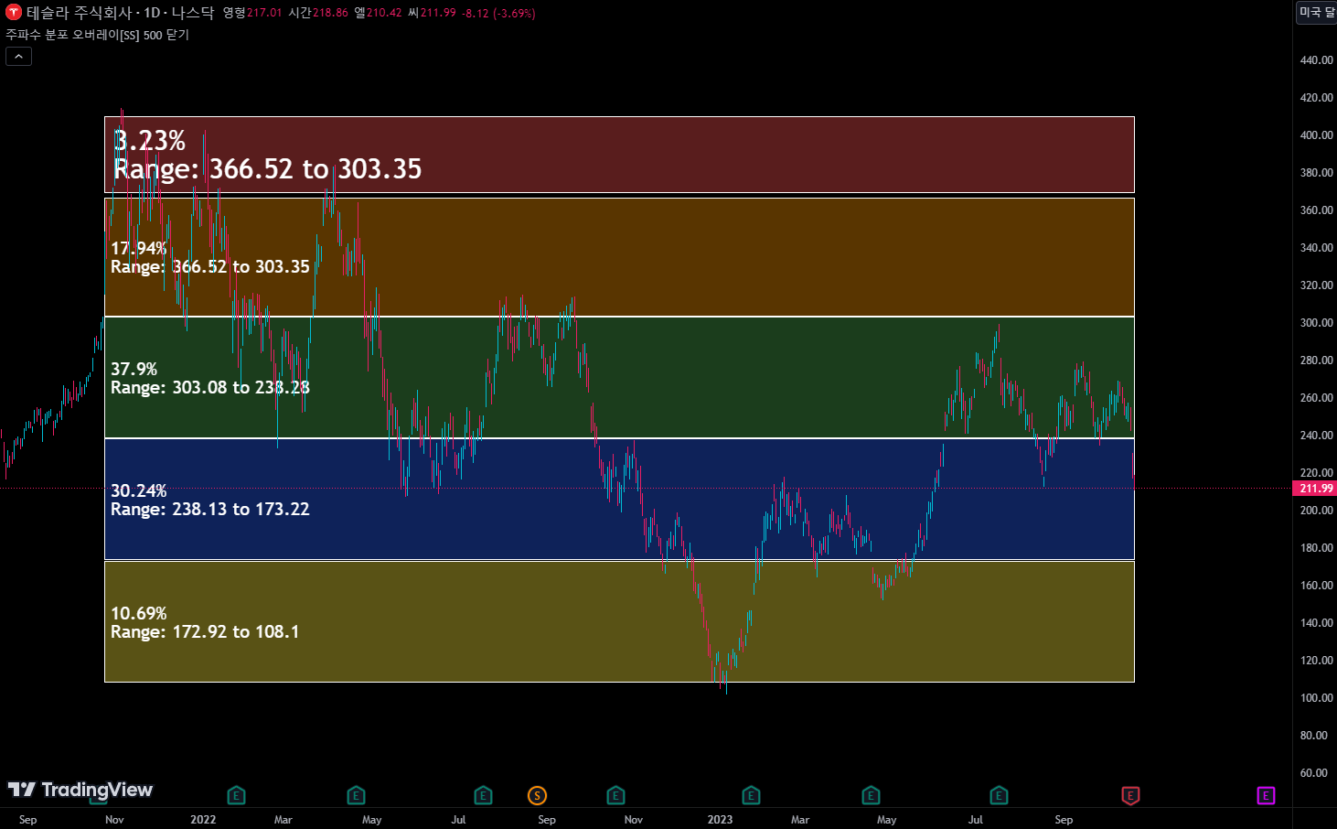Screen dimensions: 1337x829
Task: Click the 210.42 low price value
Action: coord(384,13)
